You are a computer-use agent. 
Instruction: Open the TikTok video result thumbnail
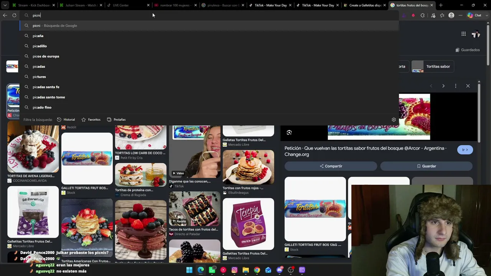click(195, 152)
